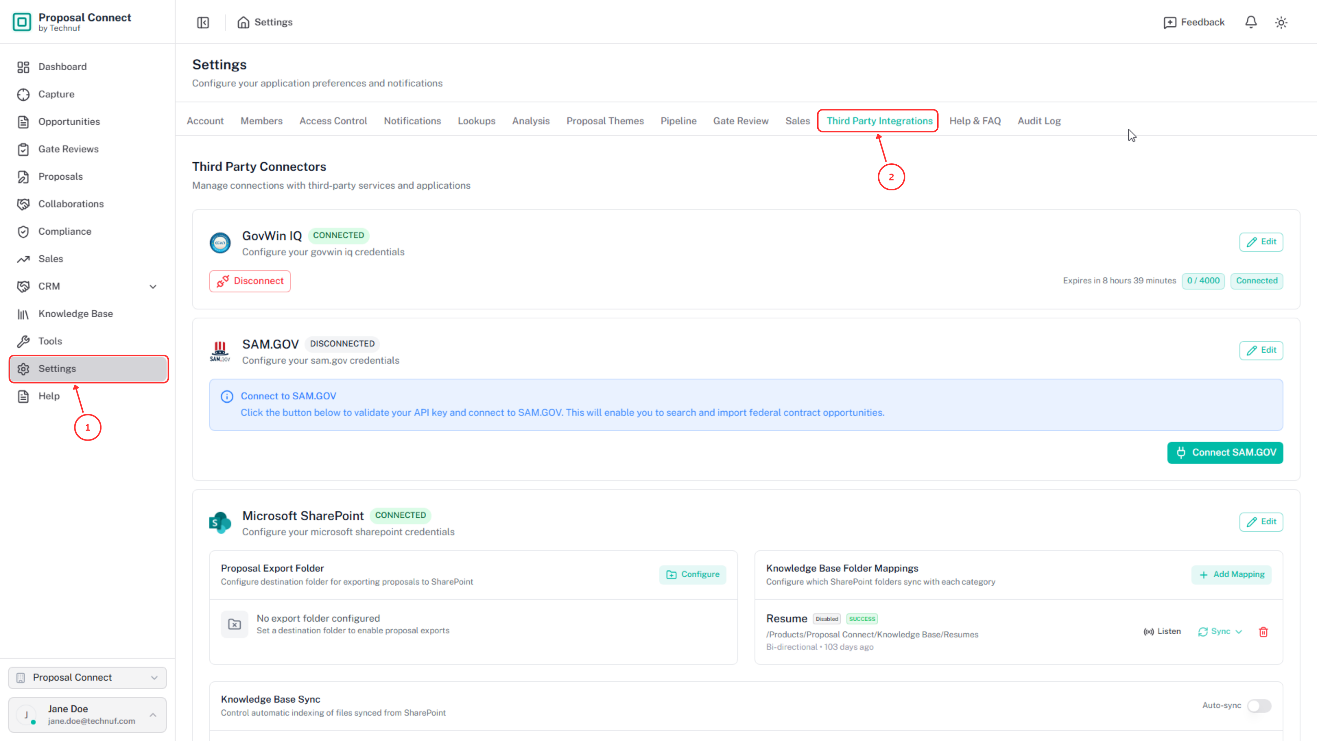
Task: Open the Analysis tab
Action: (x=531, y=121)
